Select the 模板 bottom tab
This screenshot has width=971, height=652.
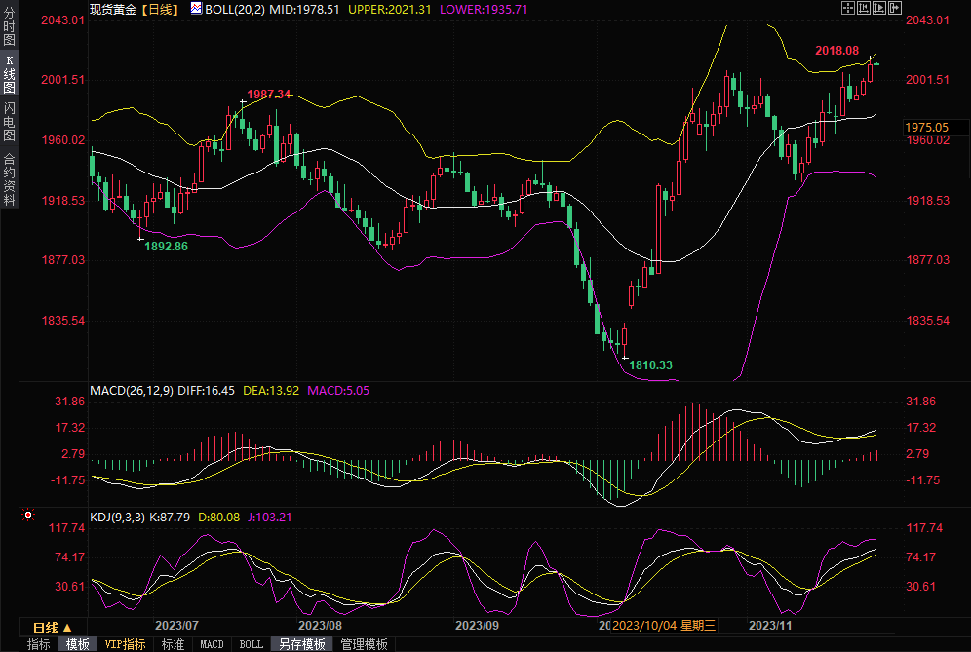tap(78, 644)
